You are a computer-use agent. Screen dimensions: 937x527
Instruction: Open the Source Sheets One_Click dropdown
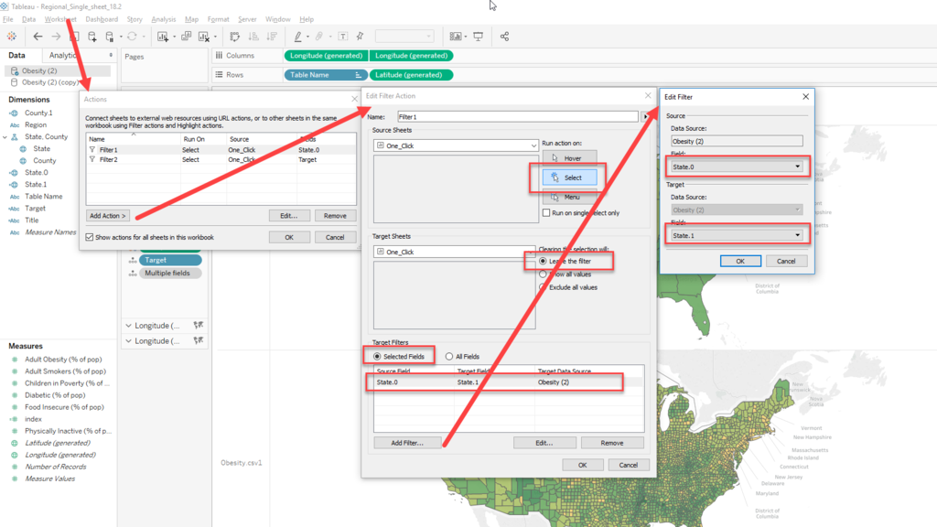[x=456, y=145]
